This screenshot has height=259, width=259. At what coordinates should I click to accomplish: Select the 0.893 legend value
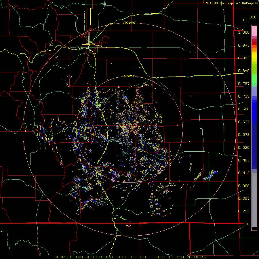pyautogui.click(x=244, y=58)
